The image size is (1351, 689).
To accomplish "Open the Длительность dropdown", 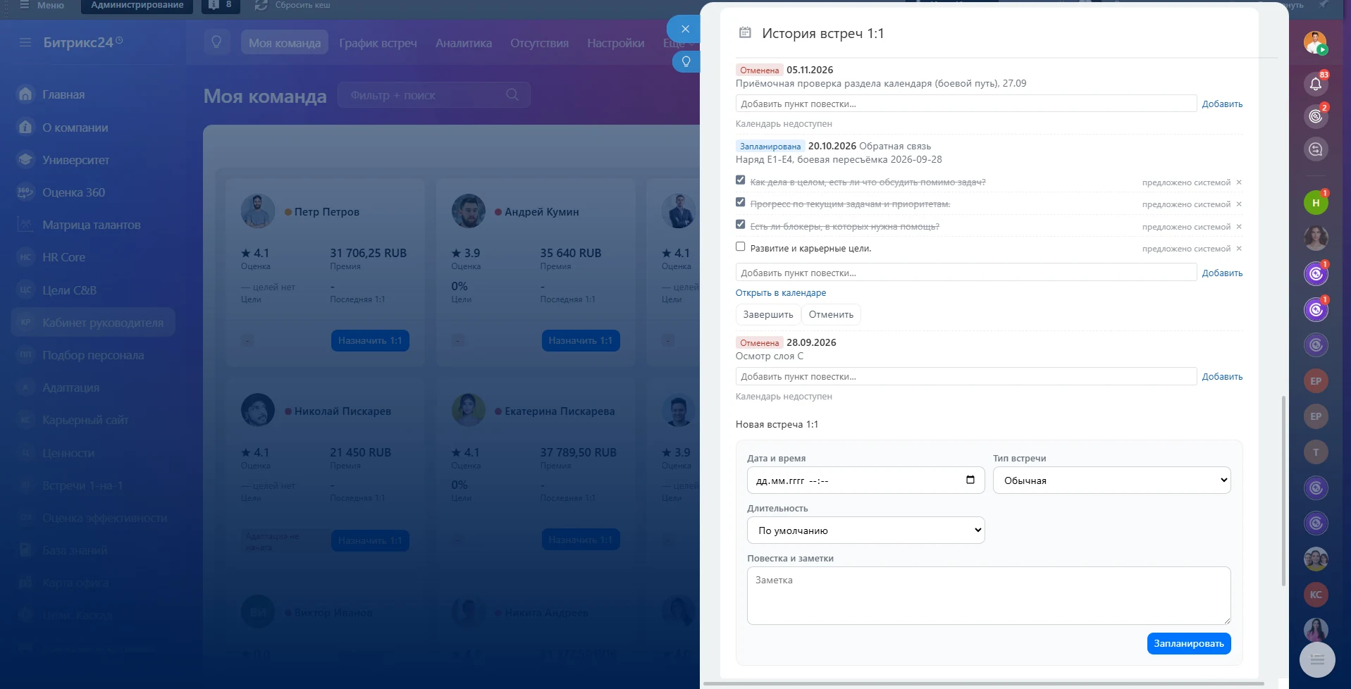I will tap(865, 530).
